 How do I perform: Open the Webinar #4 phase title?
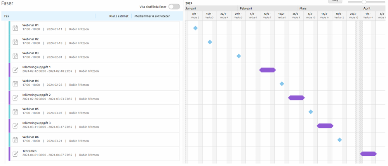coord(30,81)
